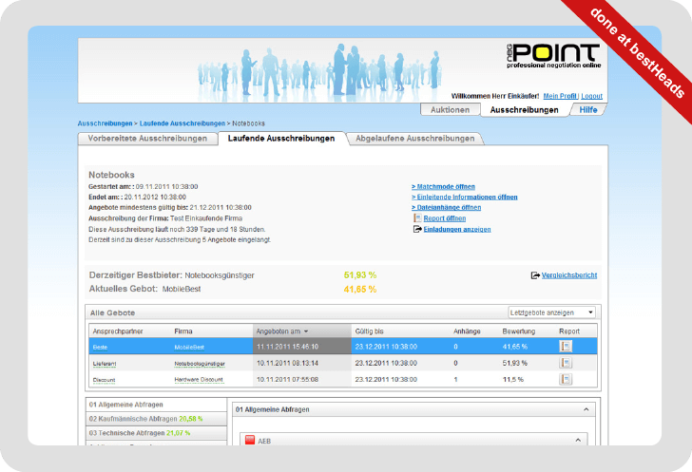Click Ausschreibungen breadcrumb link
The image size is (692, 472).
point(105,123)
